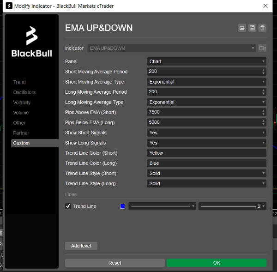The image size is (277, 272).
Task: Uncheck the Trend Line checkbox
Action: point(68,206)
